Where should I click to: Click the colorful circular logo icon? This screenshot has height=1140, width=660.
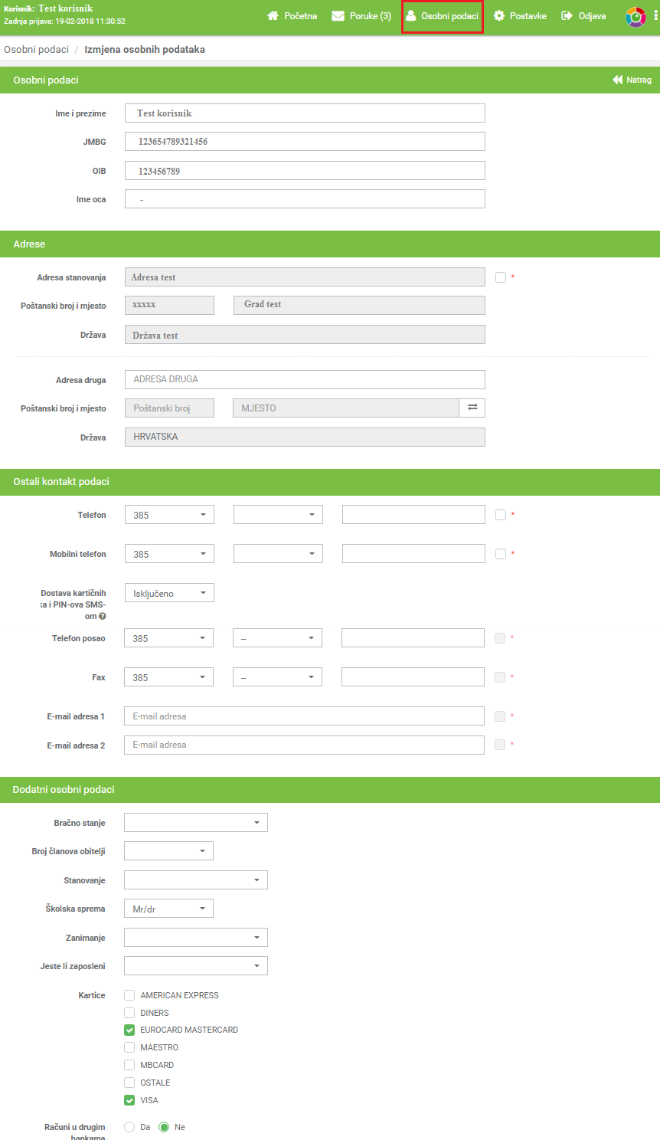tap(635, 16)
